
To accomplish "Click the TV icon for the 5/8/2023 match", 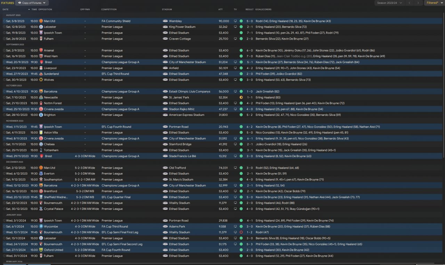I will 235,21.
